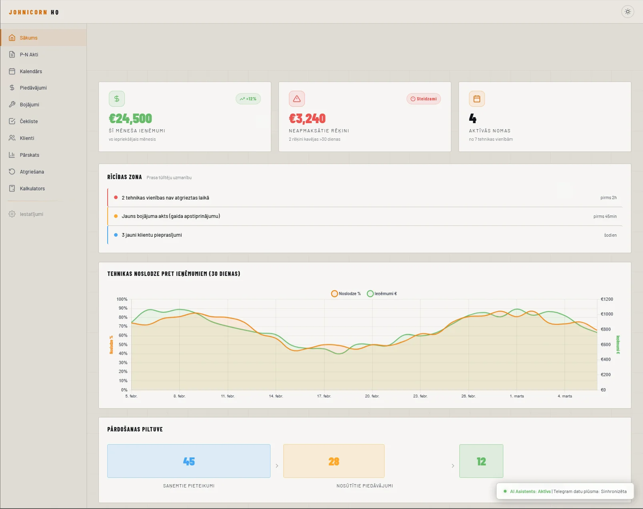Click '17. febr.' chart axis label
The height and width of the screenshot is (509, 643).
pyautogui.click(x=324, y=396)
